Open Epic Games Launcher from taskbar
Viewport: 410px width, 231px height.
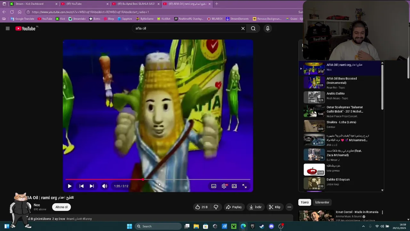252,227
